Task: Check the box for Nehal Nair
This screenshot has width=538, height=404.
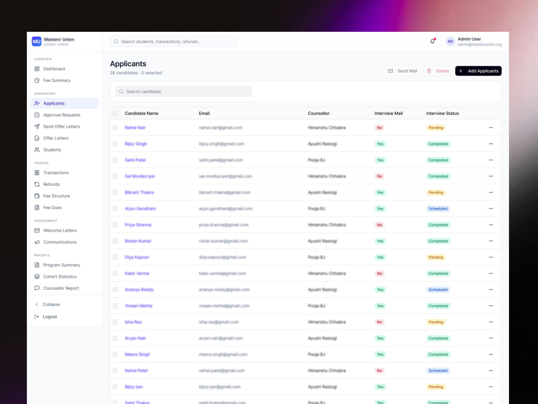Action: click(115, 128)
